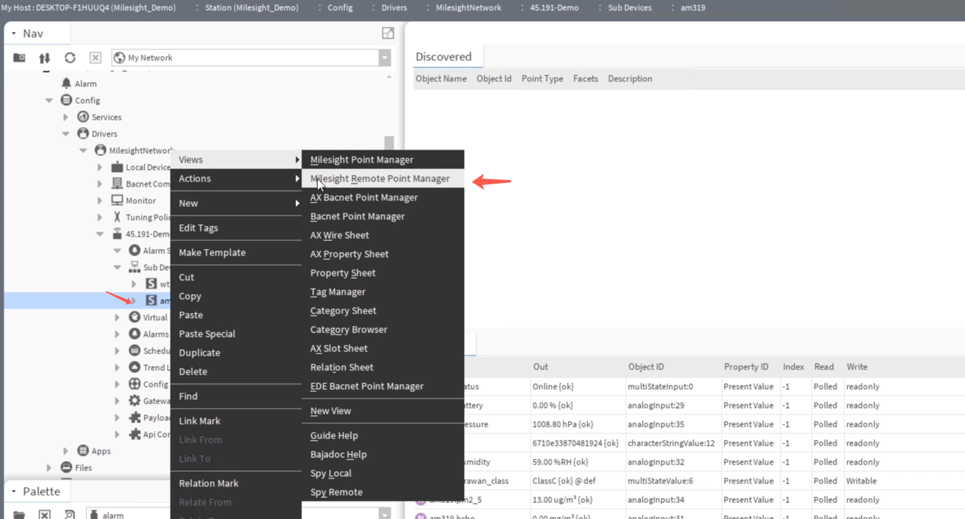The image size is (965, 519).
Task: Sort by Object Name column
Action: coord(441,78)
